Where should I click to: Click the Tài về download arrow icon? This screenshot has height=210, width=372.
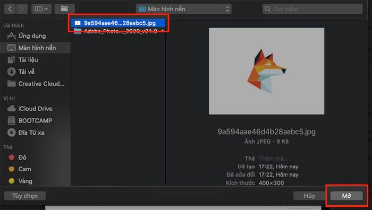11,72
